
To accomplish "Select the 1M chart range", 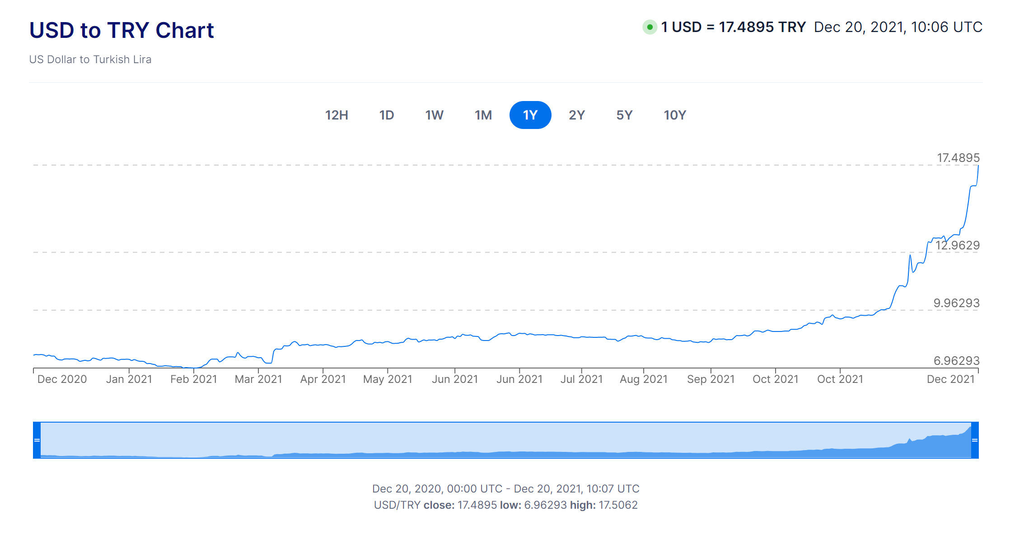I will coord(483,115).
